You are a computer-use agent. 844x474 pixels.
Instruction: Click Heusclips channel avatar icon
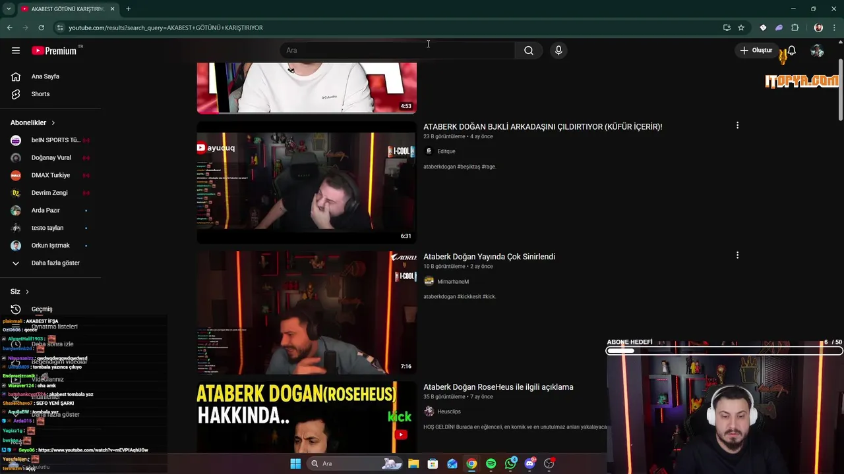(x=429, y=411)
